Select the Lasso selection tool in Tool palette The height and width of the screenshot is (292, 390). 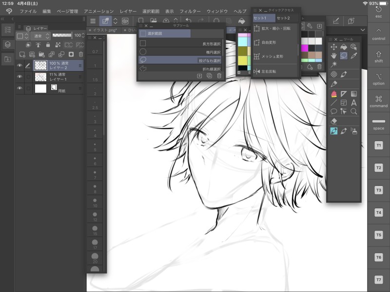pos(344,55)
